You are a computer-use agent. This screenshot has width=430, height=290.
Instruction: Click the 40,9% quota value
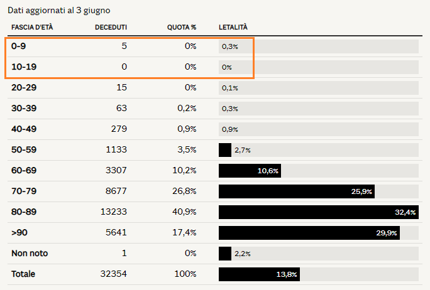185,212
